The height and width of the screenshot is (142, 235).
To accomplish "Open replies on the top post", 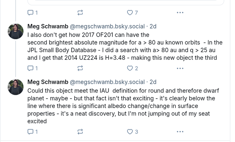I will (32, 13).
